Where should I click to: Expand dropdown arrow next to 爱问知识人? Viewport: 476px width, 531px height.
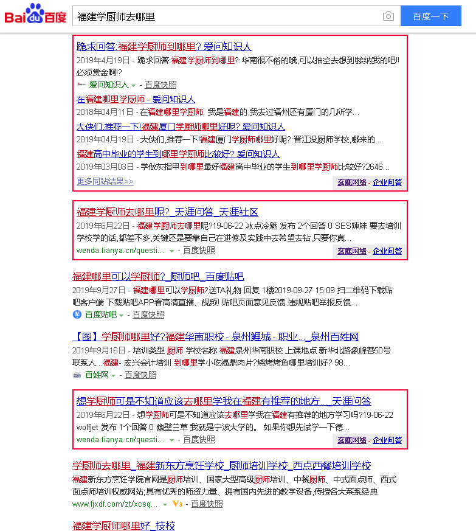click(x=133, y=85)
